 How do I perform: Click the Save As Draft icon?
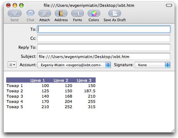click(x=115, y=13)
